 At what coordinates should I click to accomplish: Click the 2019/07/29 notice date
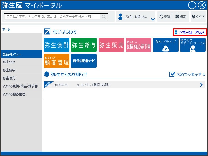tap(61, 85)
